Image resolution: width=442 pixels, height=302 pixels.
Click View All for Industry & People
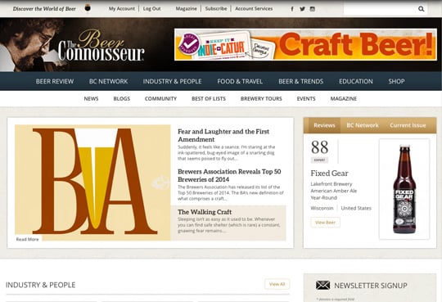click(277, 284)
